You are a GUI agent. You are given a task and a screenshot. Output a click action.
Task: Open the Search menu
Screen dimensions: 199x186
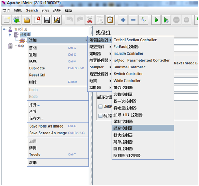tap(32, 11)
